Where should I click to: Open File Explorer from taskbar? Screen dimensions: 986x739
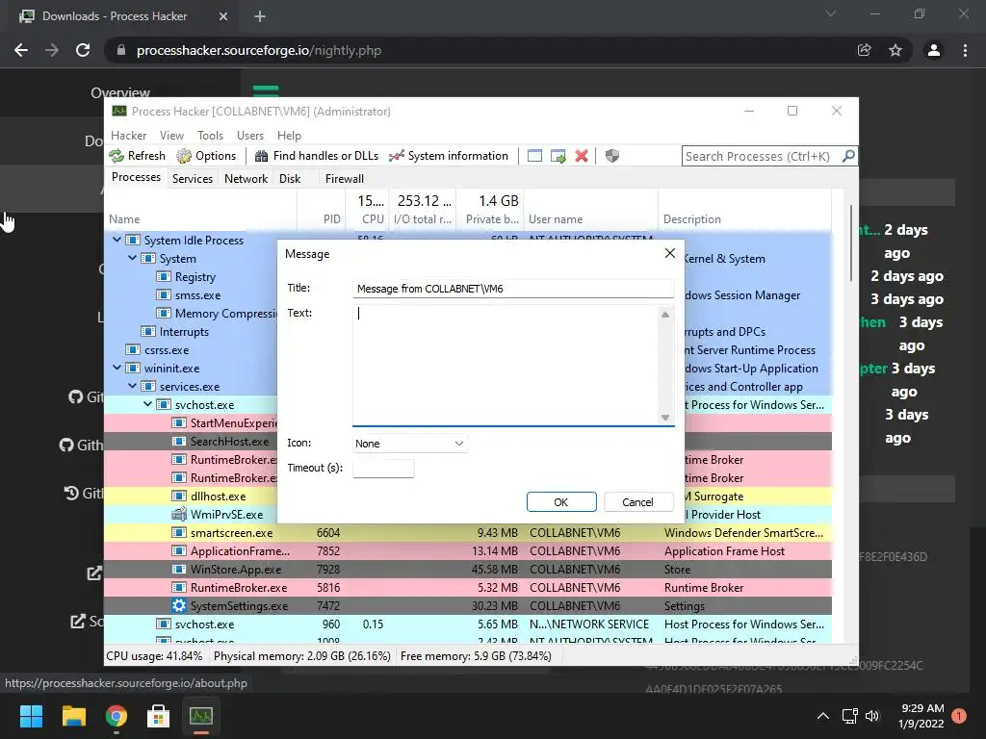point(73,716)
